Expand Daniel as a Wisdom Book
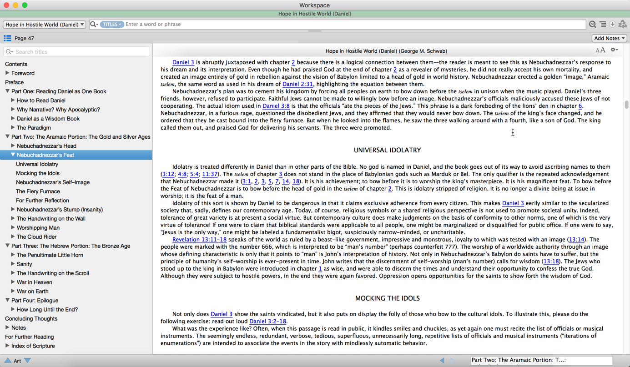Screen dimensions: 630x367 pos(13,119)
